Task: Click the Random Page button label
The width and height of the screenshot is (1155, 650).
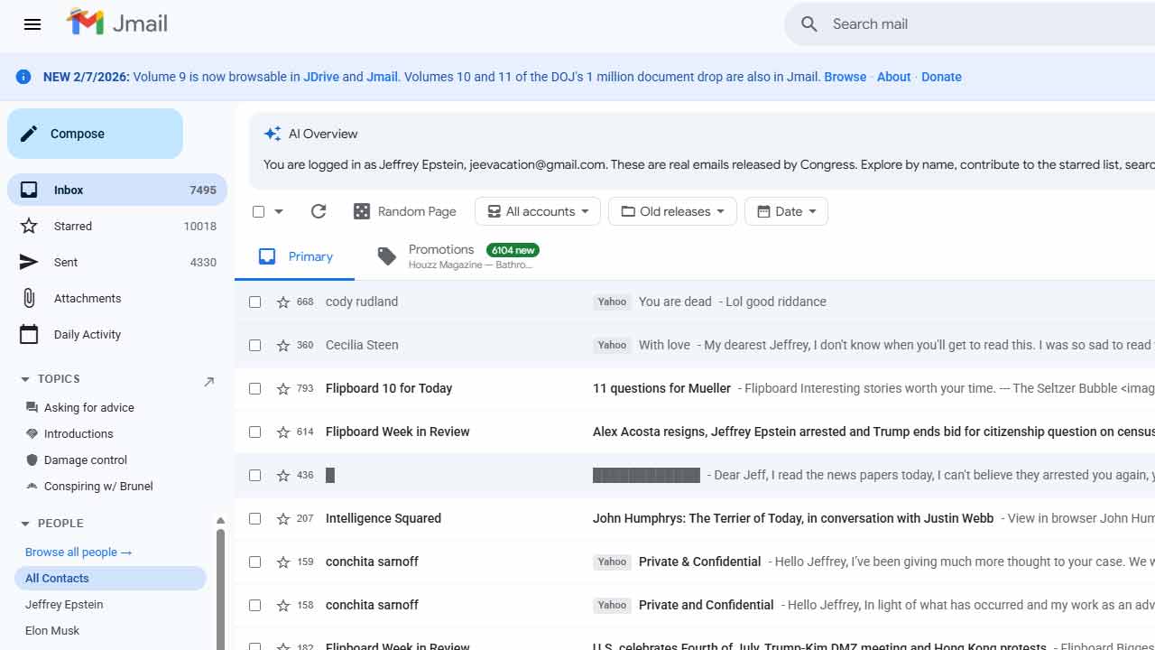Action: [417, 211]
